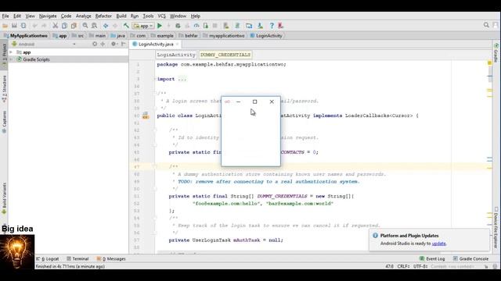
Task: Click the Synchronize toolbar icon
Action: click(23, 26)
